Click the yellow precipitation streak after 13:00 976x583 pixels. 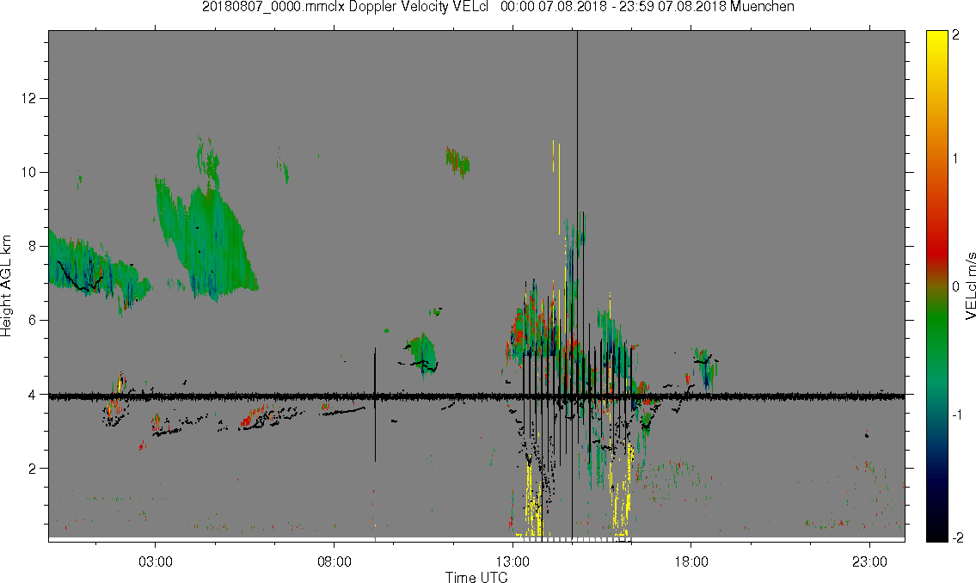532,498
